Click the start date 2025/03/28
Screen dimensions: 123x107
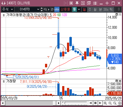(9, 98)
